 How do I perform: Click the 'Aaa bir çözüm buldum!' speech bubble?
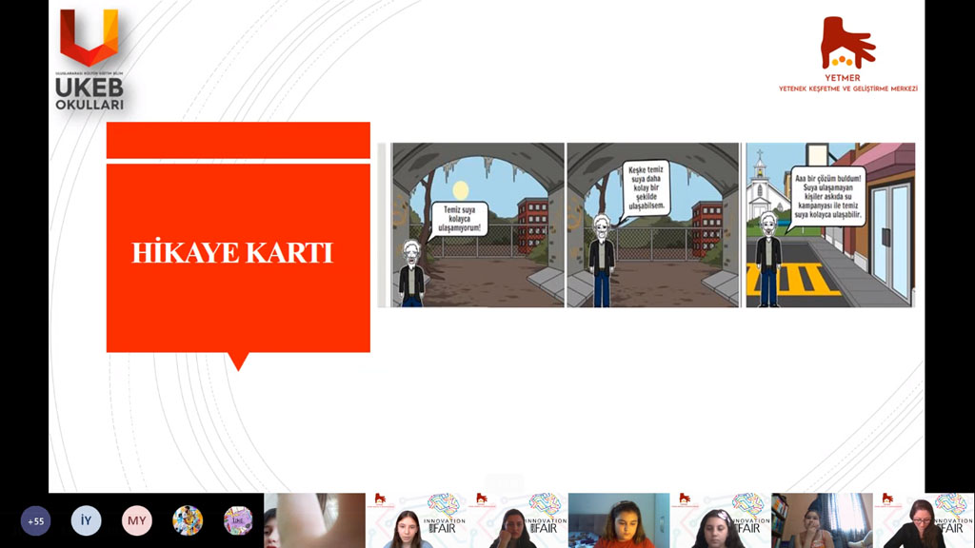pyautogui.click(x=827, y=197)
